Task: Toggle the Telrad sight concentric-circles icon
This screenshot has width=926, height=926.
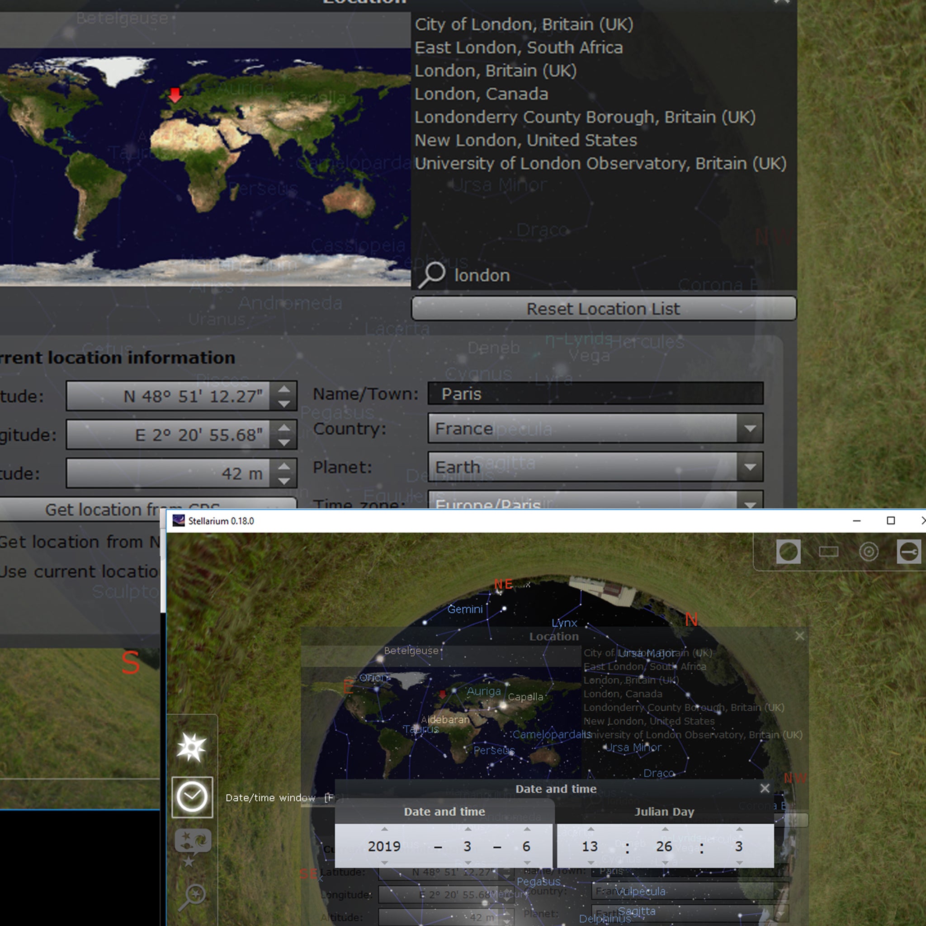Action: 869,552
